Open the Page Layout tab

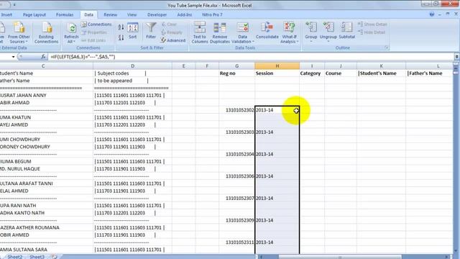34,14
